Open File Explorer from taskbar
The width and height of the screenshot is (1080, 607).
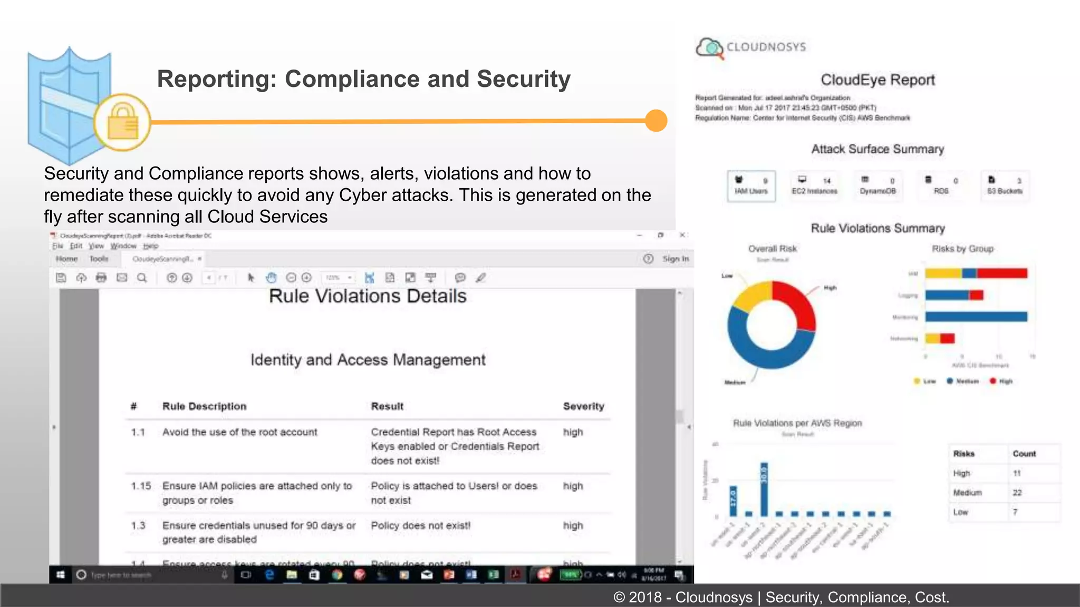(292, 575)
